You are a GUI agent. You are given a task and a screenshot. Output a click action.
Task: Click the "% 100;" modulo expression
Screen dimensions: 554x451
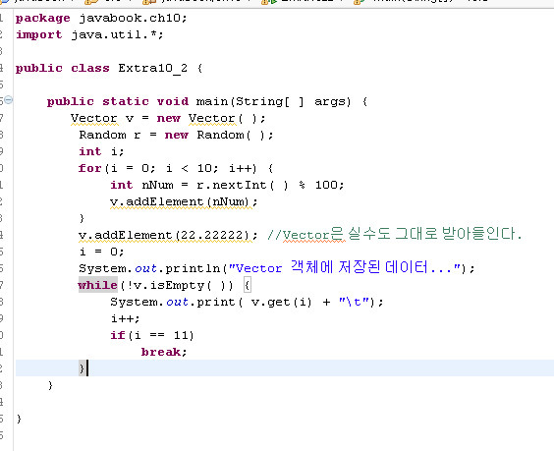point(321,185)
